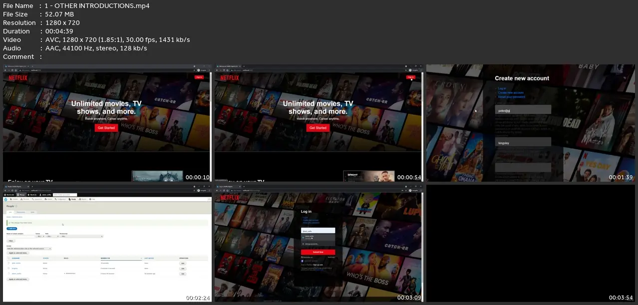
Task: Open Structure in Drupal admin toolbar
Action: [x=25, y=199]
